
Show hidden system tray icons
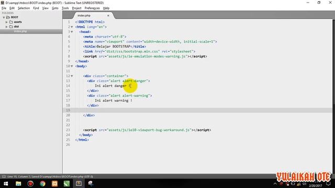point(275,184)
